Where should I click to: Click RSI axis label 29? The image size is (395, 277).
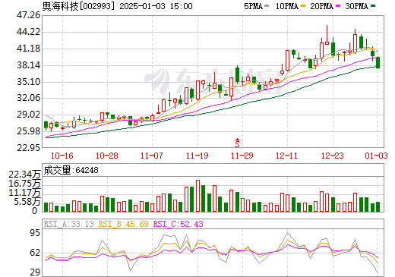(x=35, y=272)
